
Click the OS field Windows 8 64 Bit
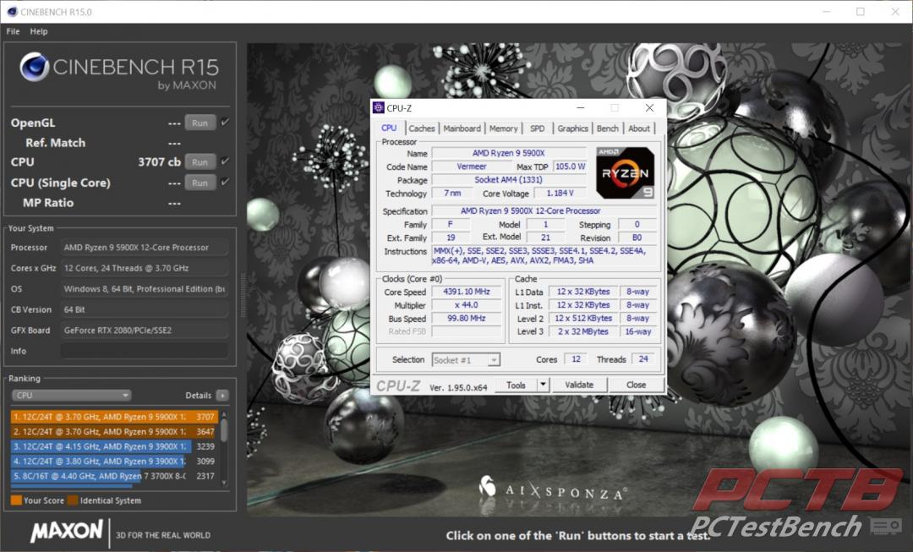(145, 289)
